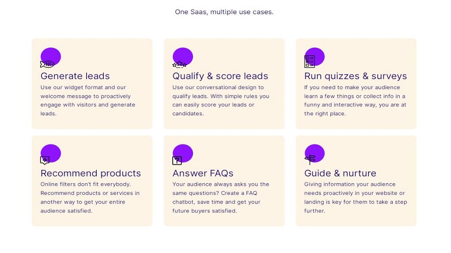Click the Guide & nurture description paragraph
Viewport: 451px width, 253px height.
point(355,198)
